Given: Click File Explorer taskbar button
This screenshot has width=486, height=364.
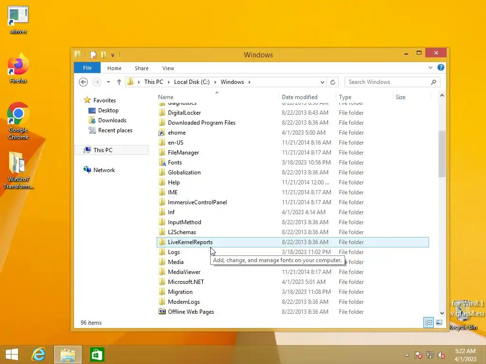Looking at the screenshot, I should 68,355.
